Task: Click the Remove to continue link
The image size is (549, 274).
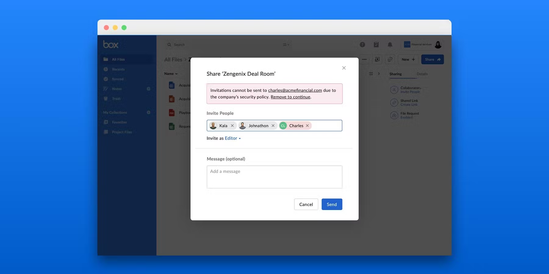Action: (x=290, y=97)
